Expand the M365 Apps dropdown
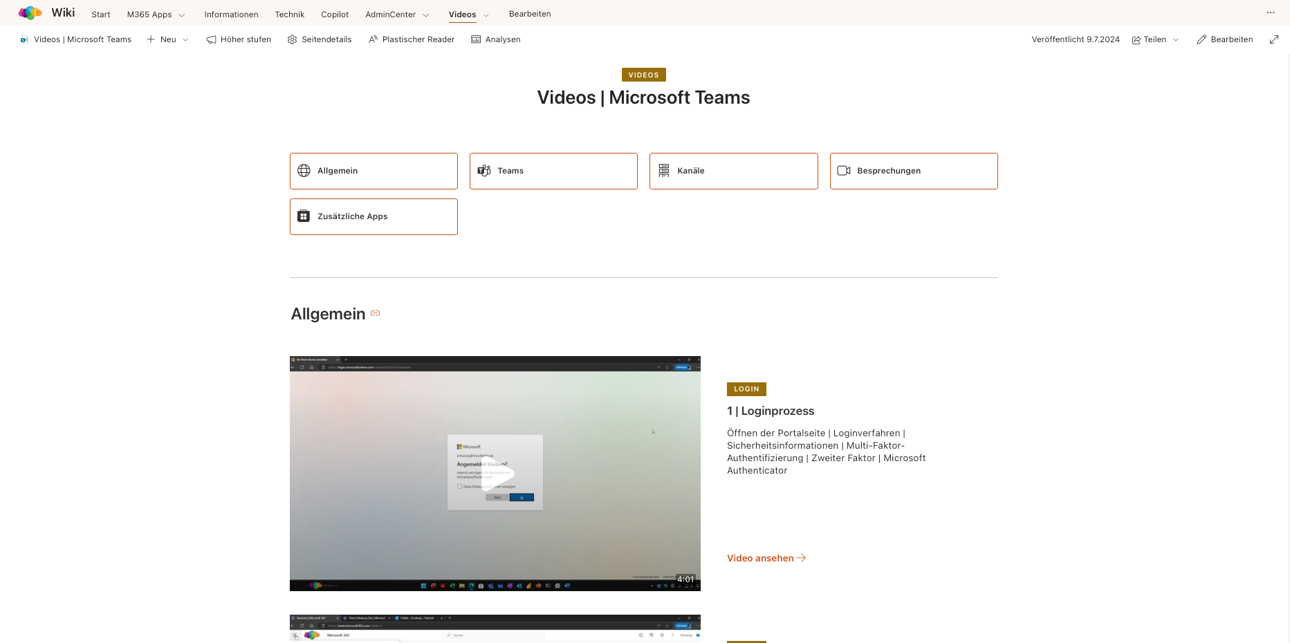 [x=182, y=15]
